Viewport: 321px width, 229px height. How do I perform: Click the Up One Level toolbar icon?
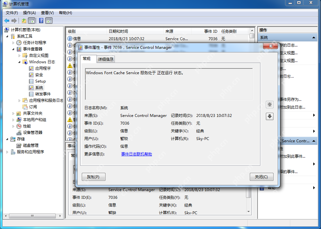coord(24,21)
